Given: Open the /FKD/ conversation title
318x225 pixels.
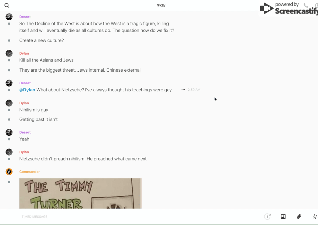Looking at the screenshot, I should (161, 5).
